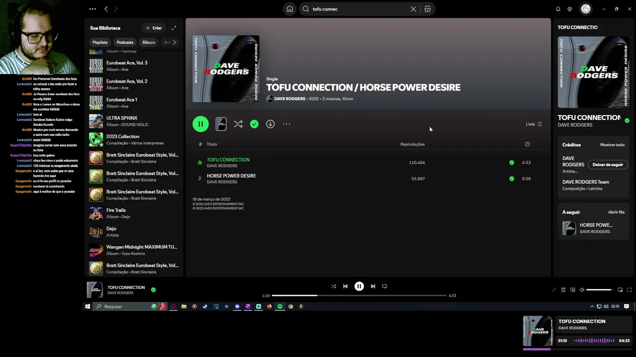Filter the library by Podcasts

[125, 42]
